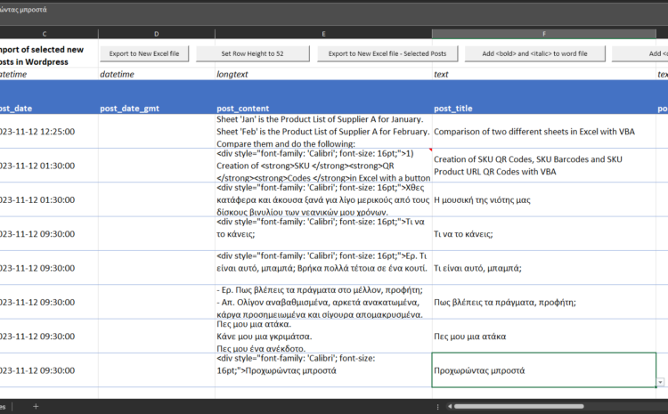Select the 'post_title' header cell
This screenshot has height=414, width=668.
[x=544, y=97]
